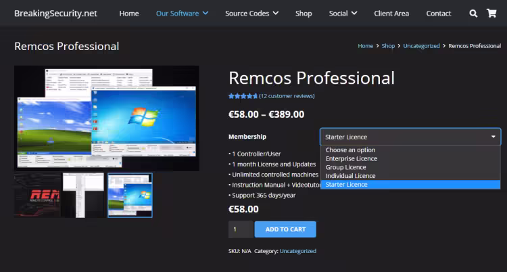The width and height of the screenshot is (507, 272).
Task: Click the 'Remcos Professional' product heading
Action: click(x=312, y=78)
